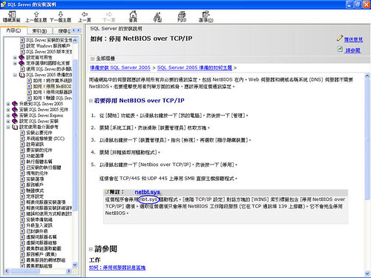Expand the 設定高可用性 tree node
Viewport: 371px width, 278px height.
15,57
